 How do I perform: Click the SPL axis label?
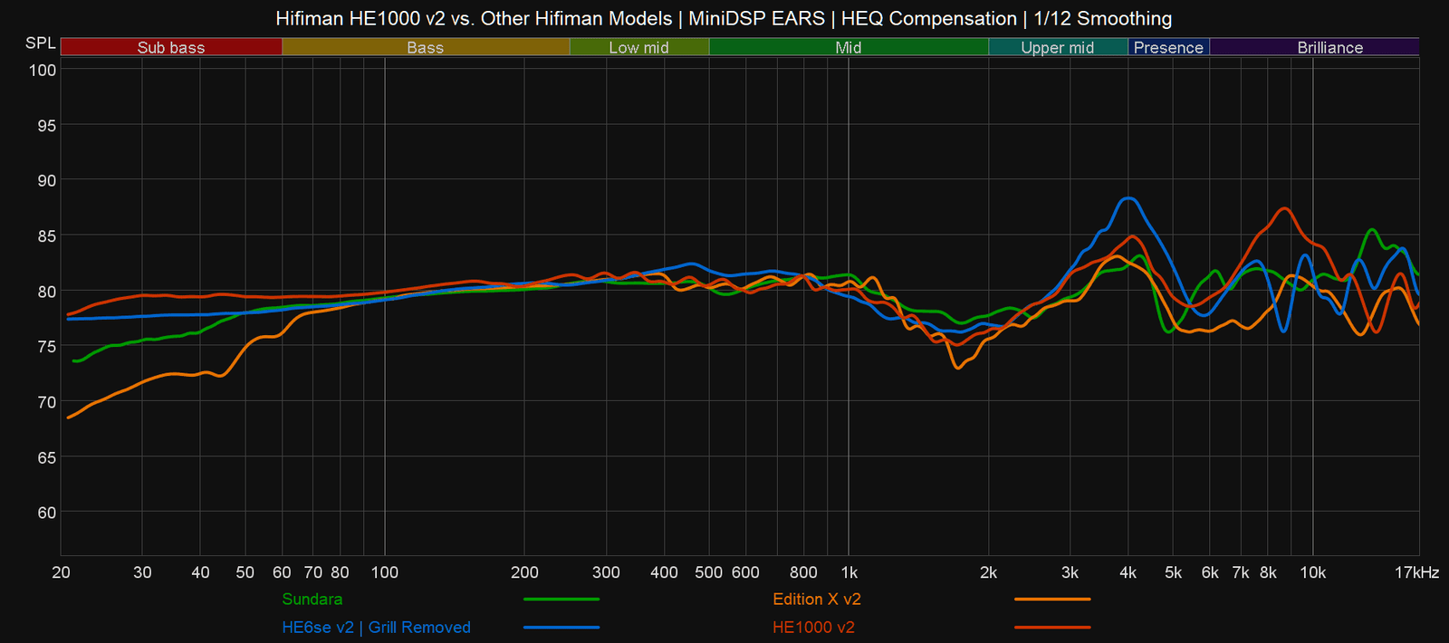(40, 43)
